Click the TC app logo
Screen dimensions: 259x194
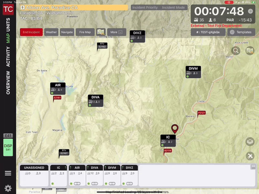(x=8, y=9)
